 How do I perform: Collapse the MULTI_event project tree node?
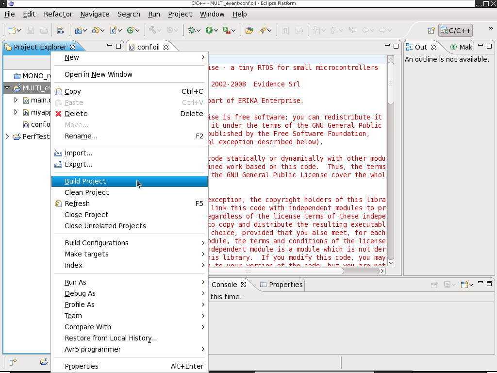pos(7,88)
